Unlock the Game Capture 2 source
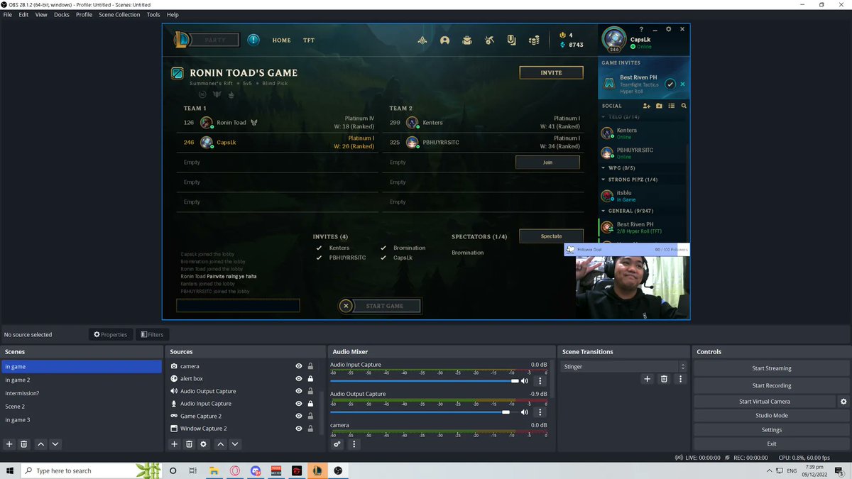Screen dimensions: 852x479 (x=310, y=416)
